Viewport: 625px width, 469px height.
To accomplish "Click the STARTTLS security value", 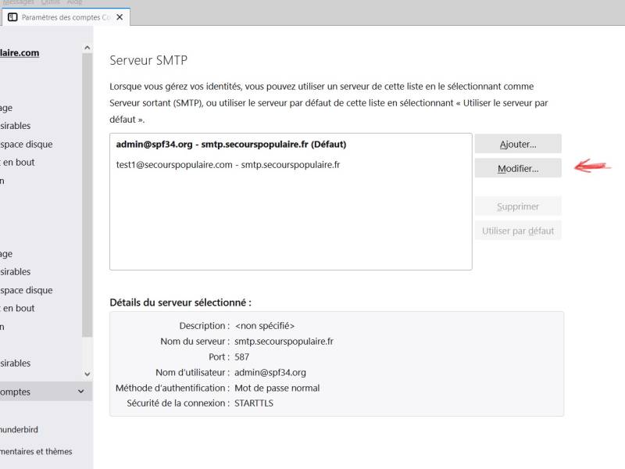I will click(254, 403).
